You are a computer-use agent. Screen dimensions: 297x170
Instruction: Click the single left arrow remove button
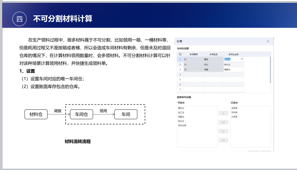coord(223,131)
